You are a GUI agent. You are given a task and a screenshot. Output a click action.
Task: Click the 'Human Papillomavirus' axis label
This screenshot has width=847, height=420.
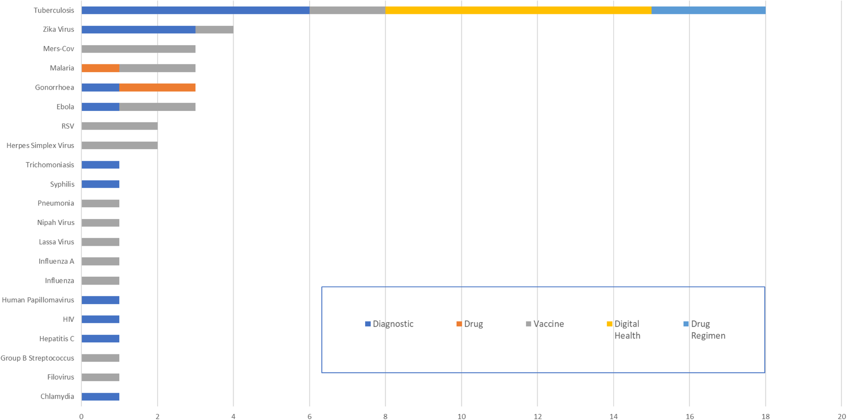(38, 300)
